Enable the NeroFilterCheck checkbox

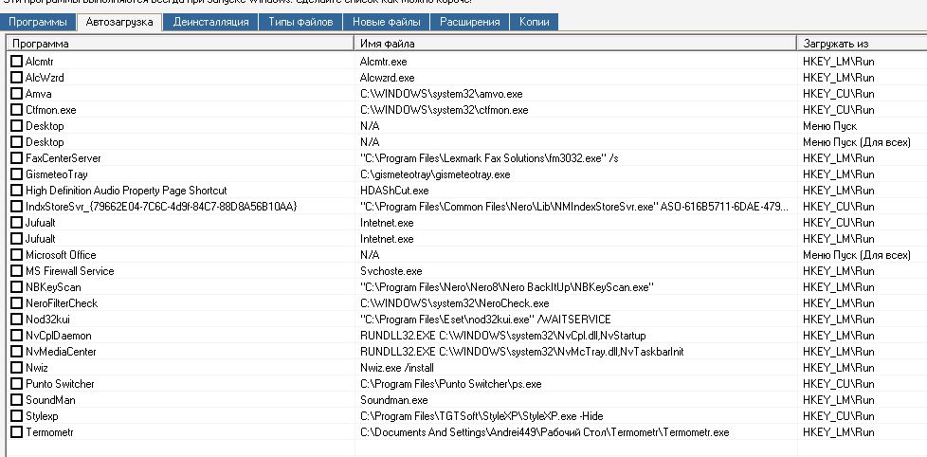pos(16,303)
